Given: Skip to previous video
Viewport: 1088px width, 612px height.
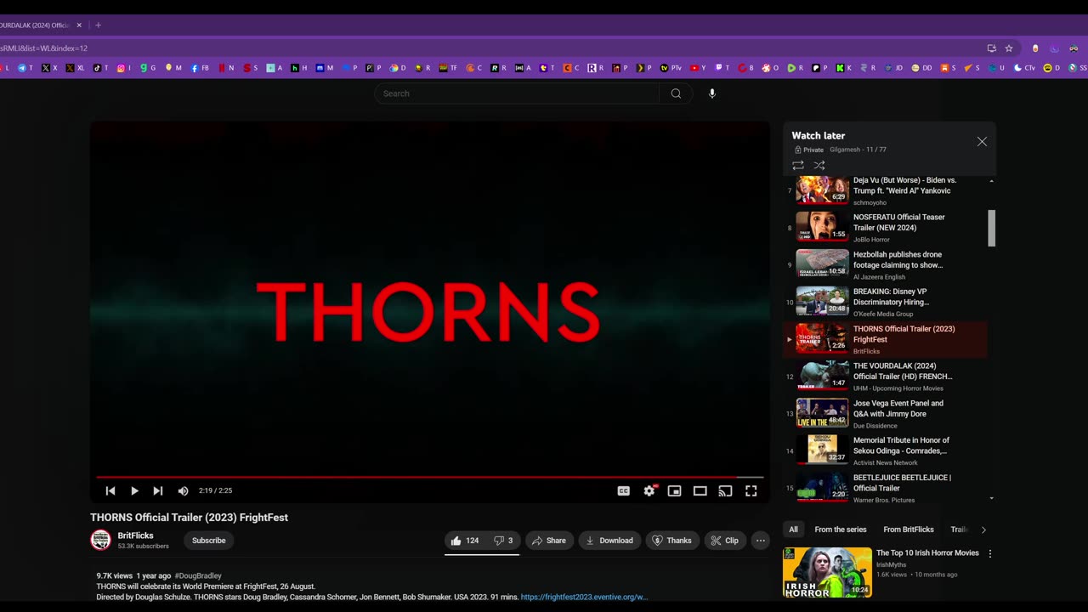Looking at the screenshot, I should point(110,490).
